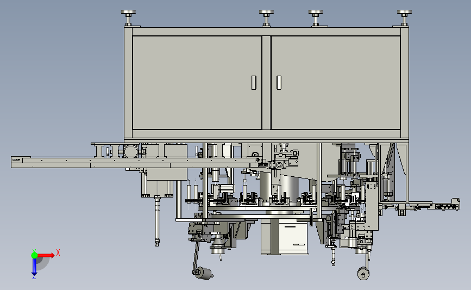Select the left cabinet door panel
This screenshot has height=290, width=471.
tap(197, 83)
